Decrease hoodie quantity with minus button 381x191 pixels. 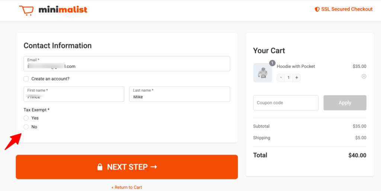pyautogui.click(x=281, y=78)
